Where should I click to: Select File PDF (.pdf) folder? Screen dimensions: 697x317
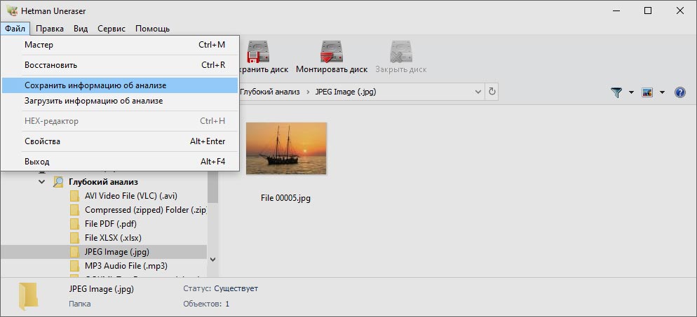click(x=111, y=223)
